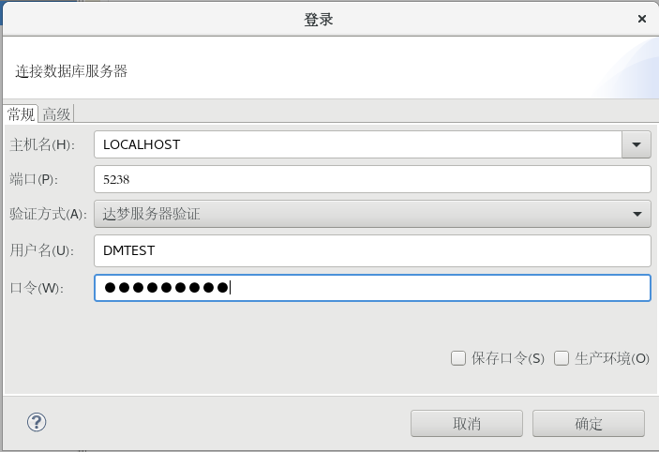659x452 pixels.
Task: Click the 登录 title text
Action: click(x=319, y=20)
